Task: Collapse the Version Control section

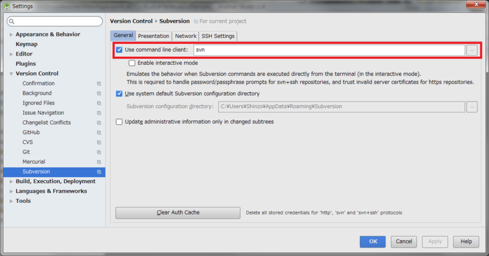Action: (x=11, y=74)
